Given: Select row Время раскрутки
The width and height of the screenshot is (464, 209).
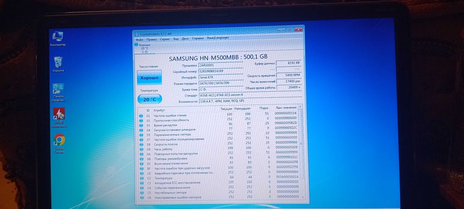Looking at the screenshot, I should 219,124.
